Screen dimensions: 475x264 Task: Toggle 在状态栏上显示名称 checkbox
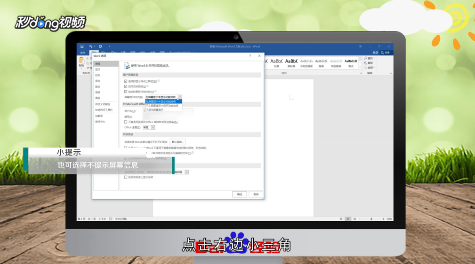tap(126, 178)
